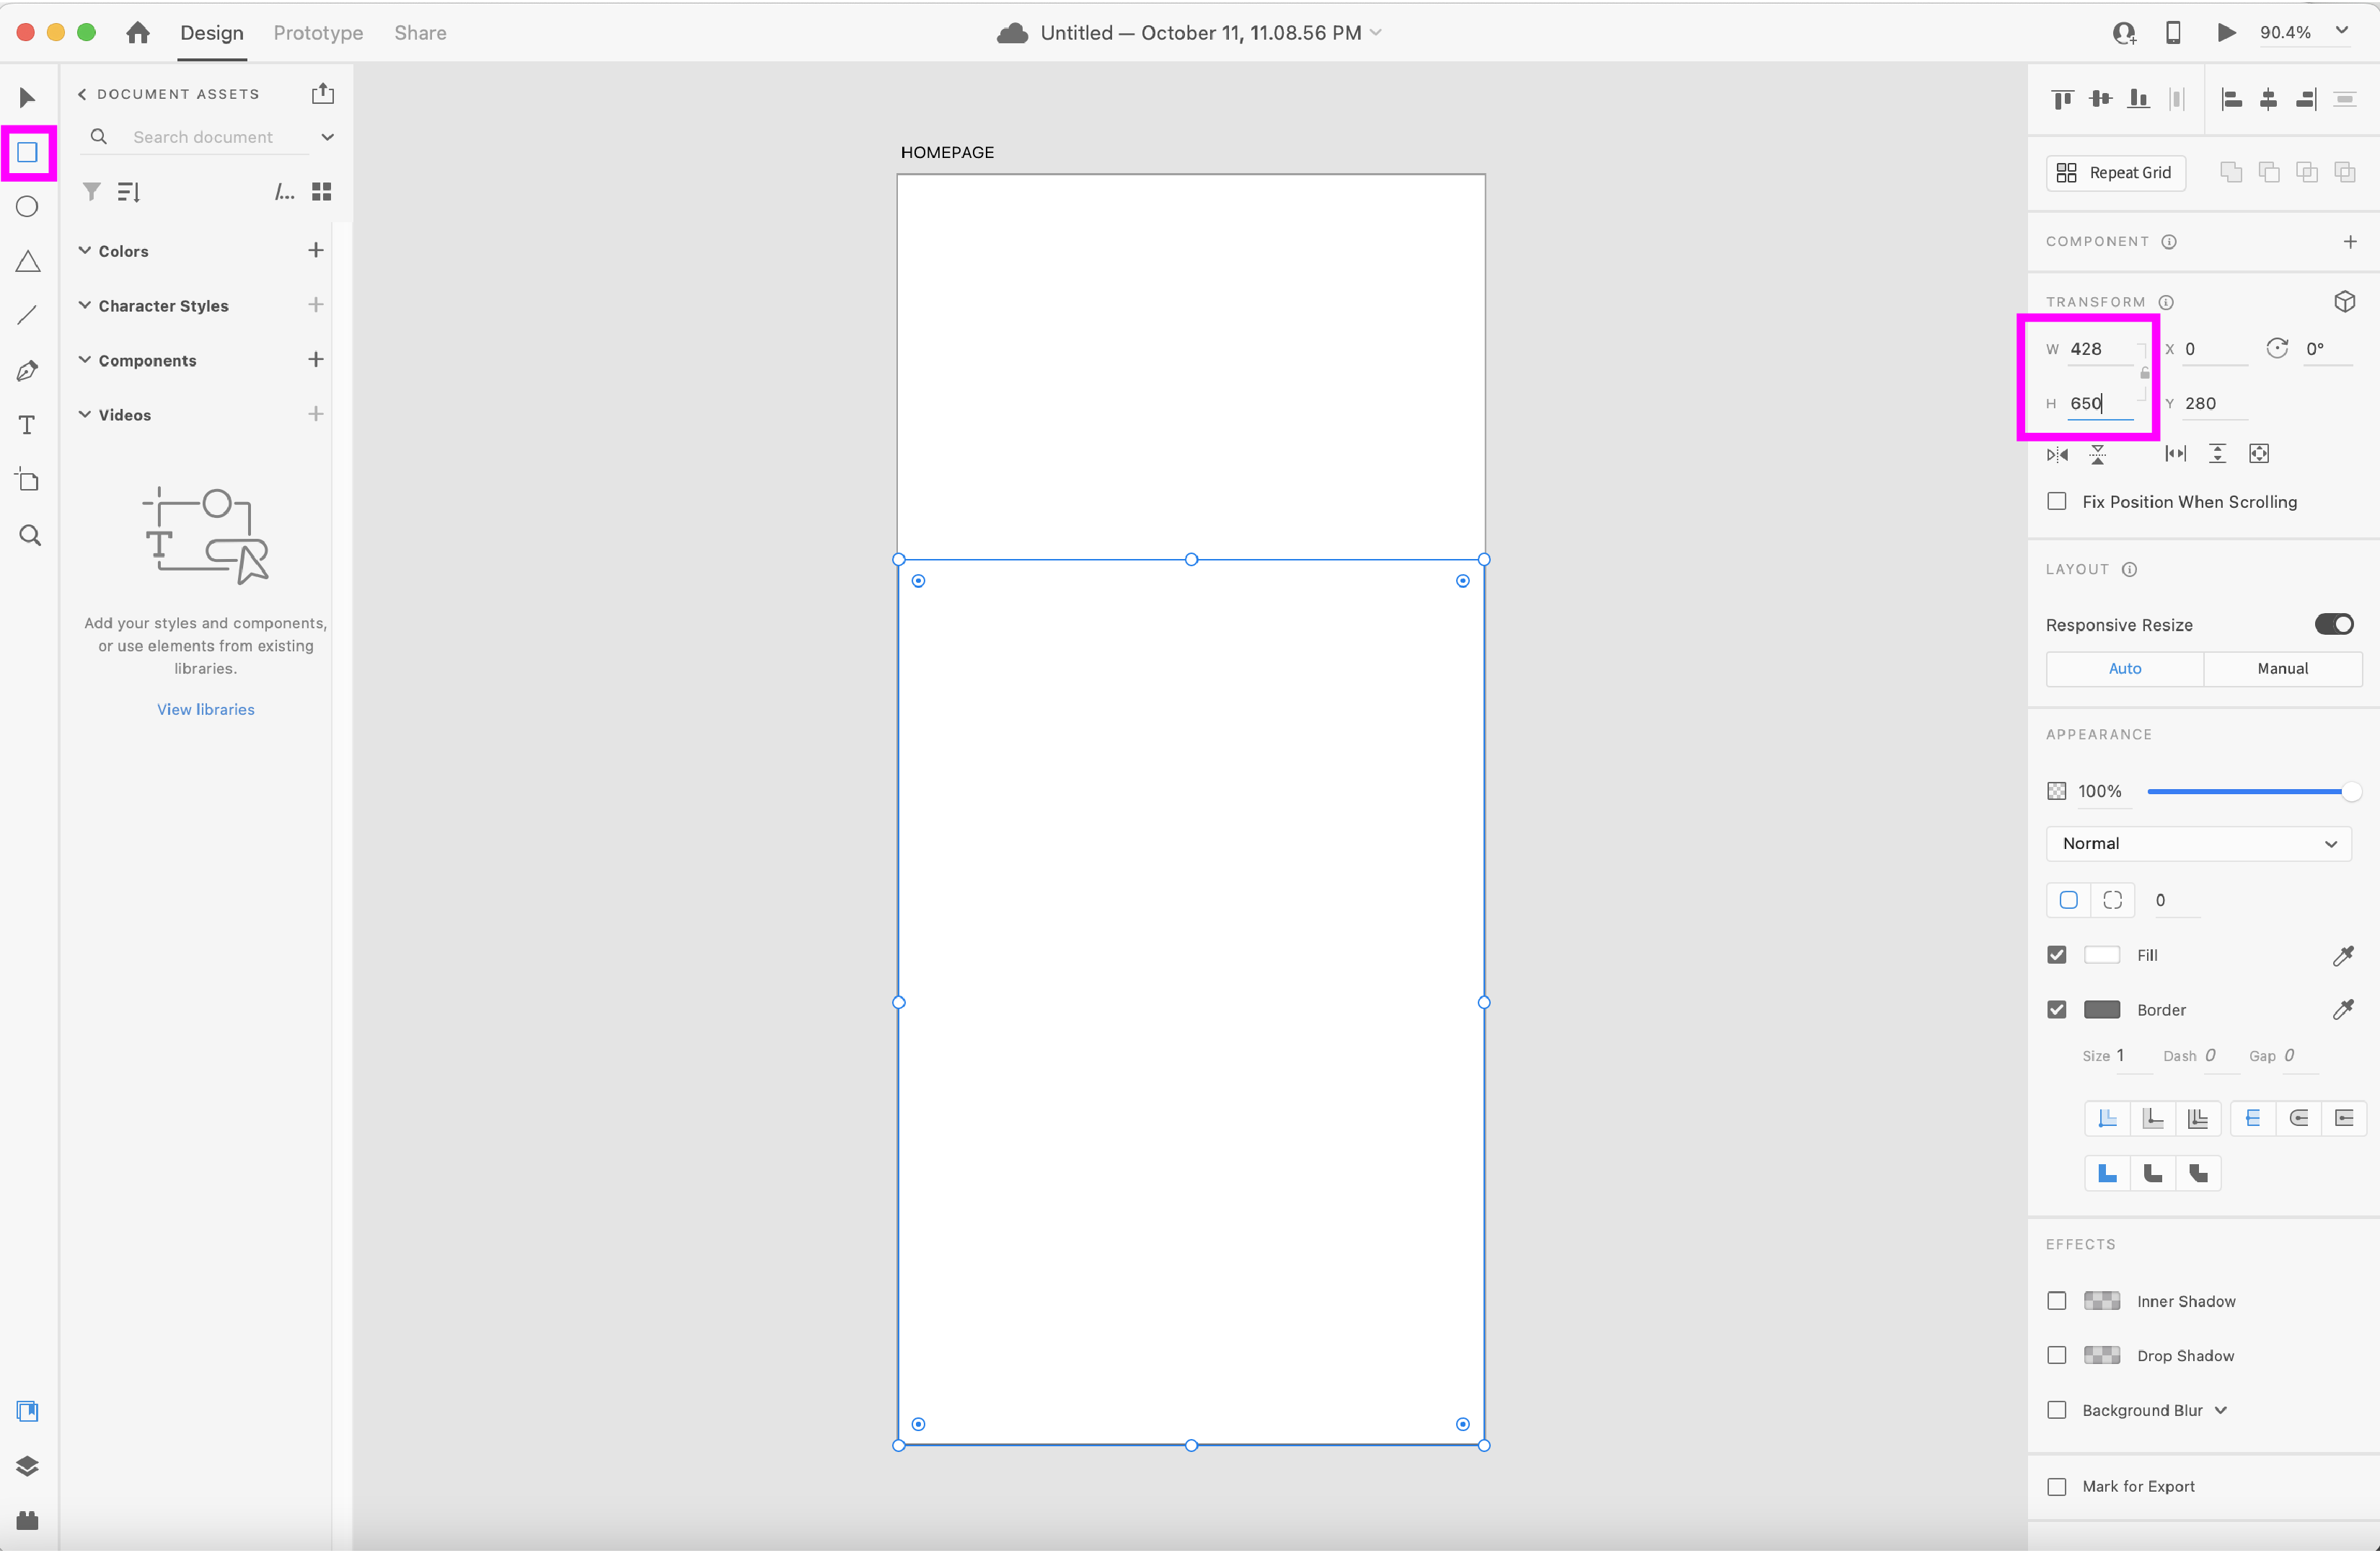Open the View libraries link

(x=205, y=710)
